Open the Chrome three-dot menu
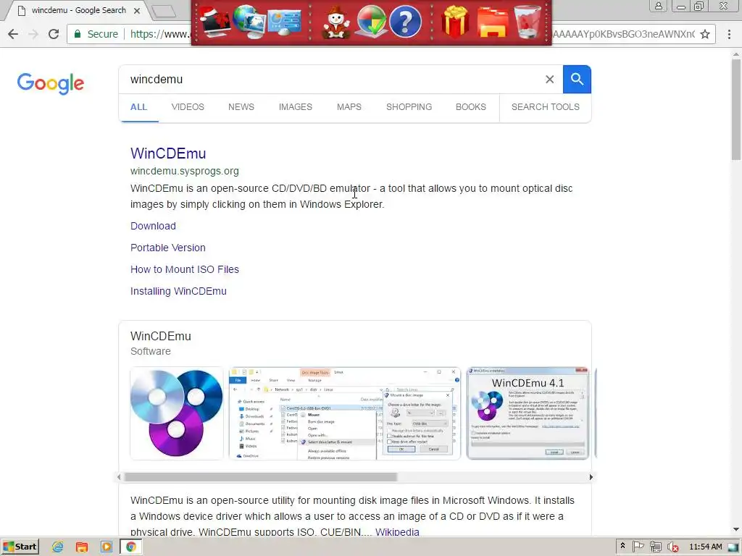Viewport: 742px width, 556px height. 729,34
